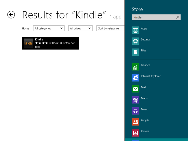Choose the Finance chart icon

point(135,67)
